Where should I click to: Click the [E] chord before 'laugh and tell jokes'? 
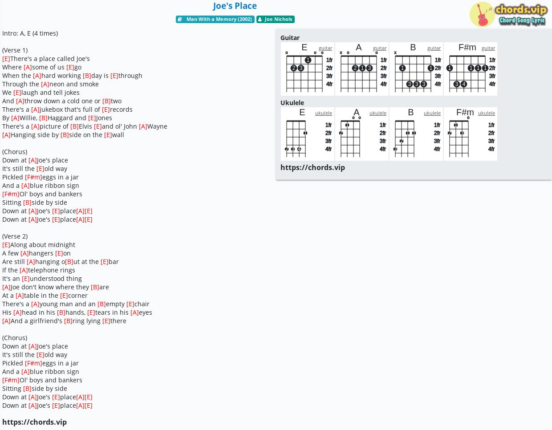[x=17, y=93]
